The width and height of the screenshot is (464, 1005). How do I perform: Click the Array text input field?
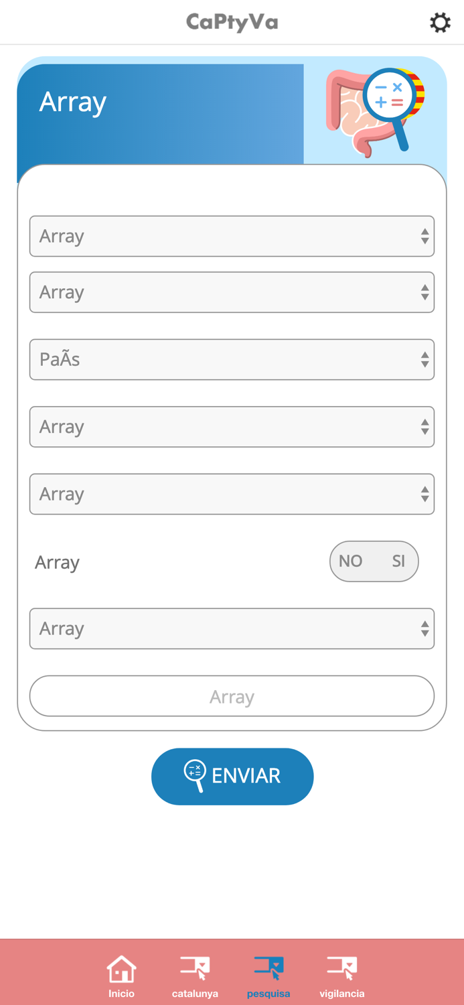pyautogui.click(x=232, y=696)
